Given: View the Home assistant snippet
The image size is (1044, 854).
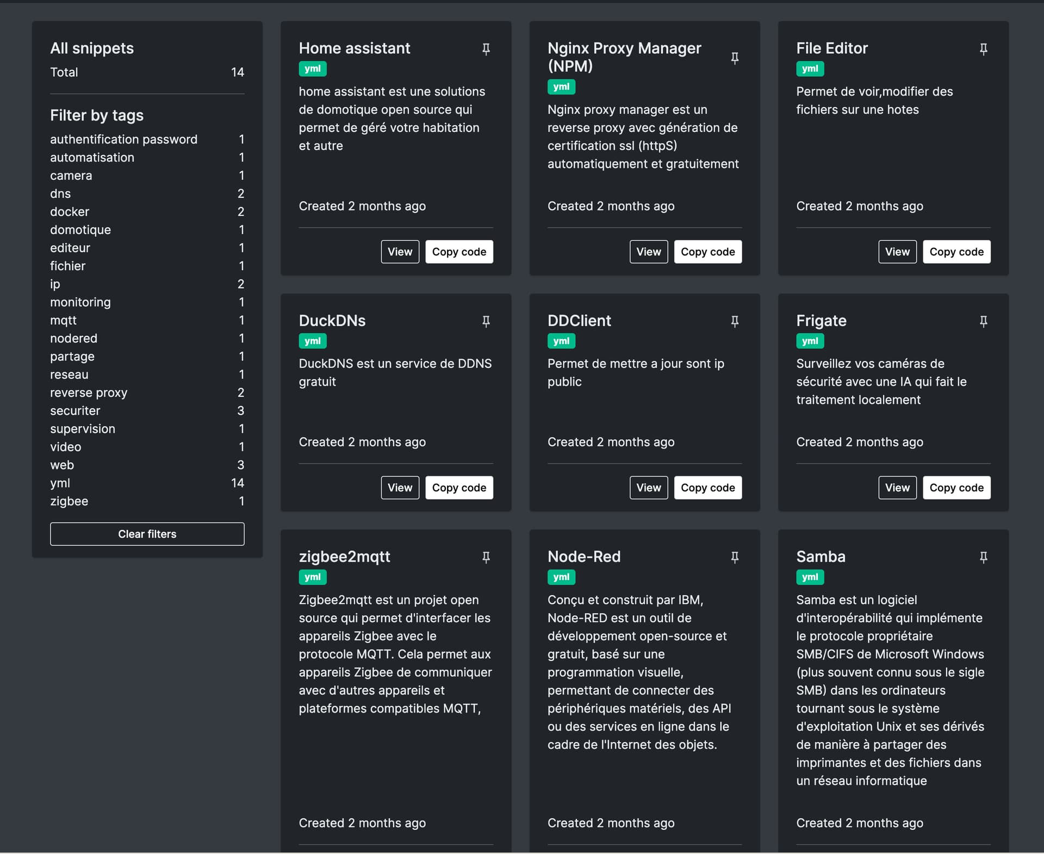Looking at the screenshot, I should coord(400,252).
